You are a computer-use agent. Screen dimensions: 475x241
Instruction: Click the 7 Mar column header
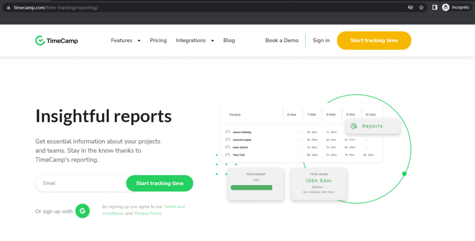click(311, 115)
